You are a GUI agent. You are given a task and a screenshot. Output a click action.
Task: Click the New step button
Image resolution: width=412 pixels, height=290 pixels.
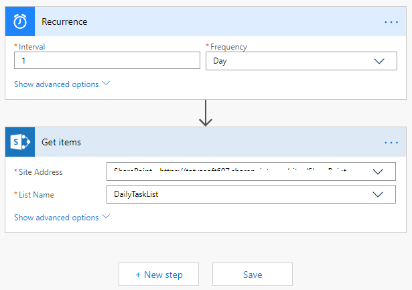pos(159,274)
